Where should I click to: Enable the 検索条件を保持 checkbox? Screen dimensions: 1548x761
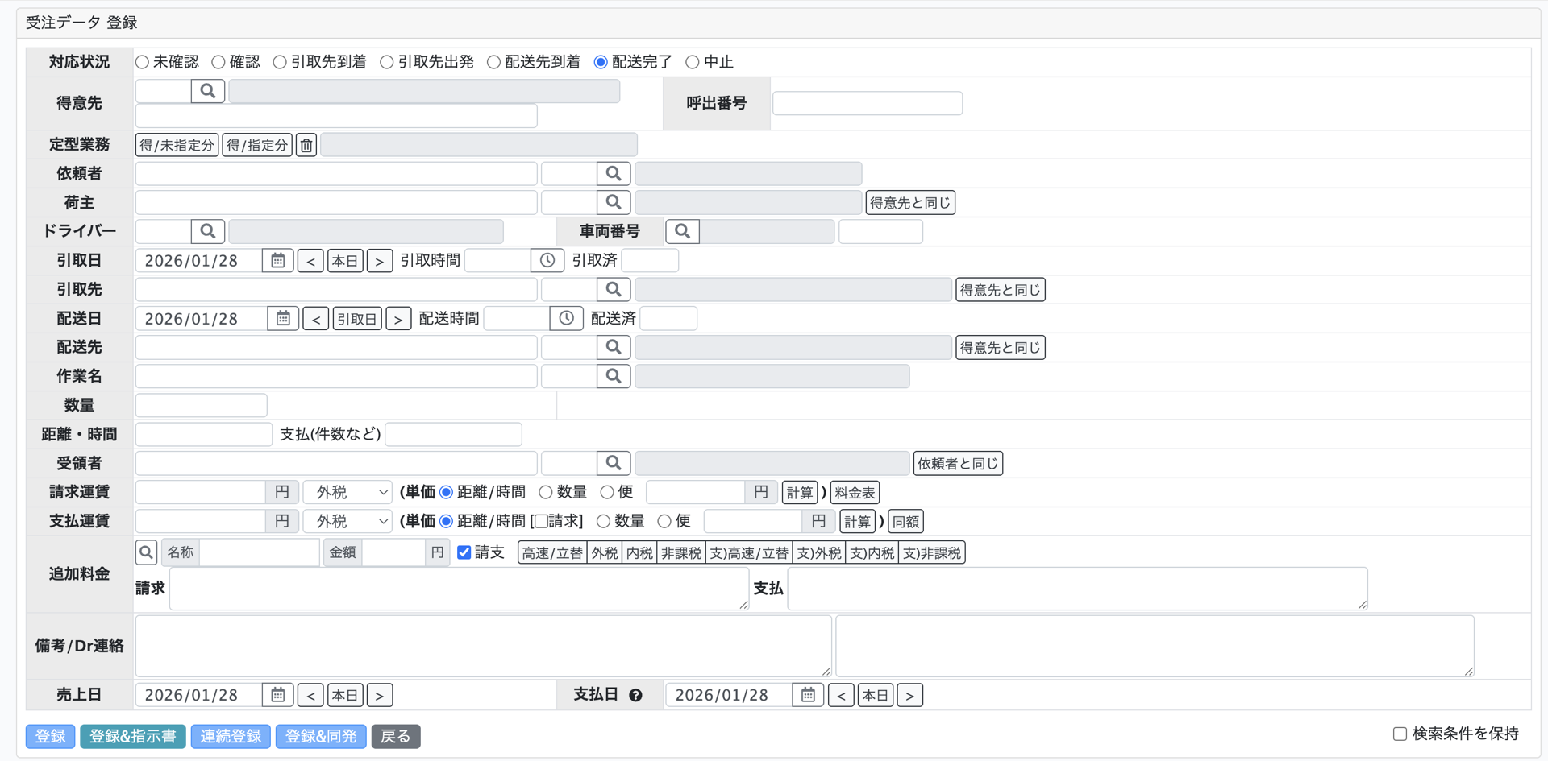[x=1399, y=733]
